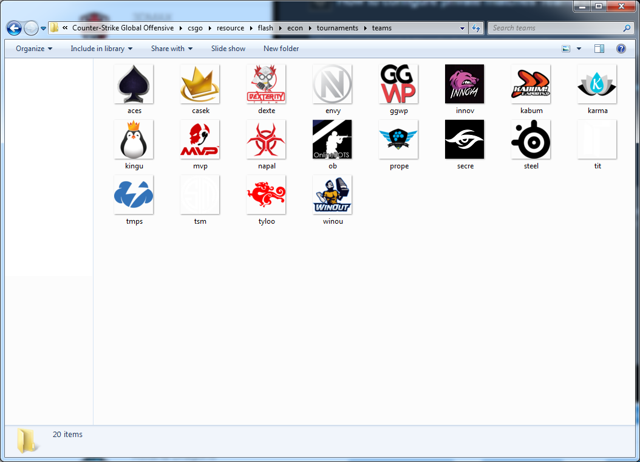
Task: Open the Share with menu
Action: coord(171,49)
